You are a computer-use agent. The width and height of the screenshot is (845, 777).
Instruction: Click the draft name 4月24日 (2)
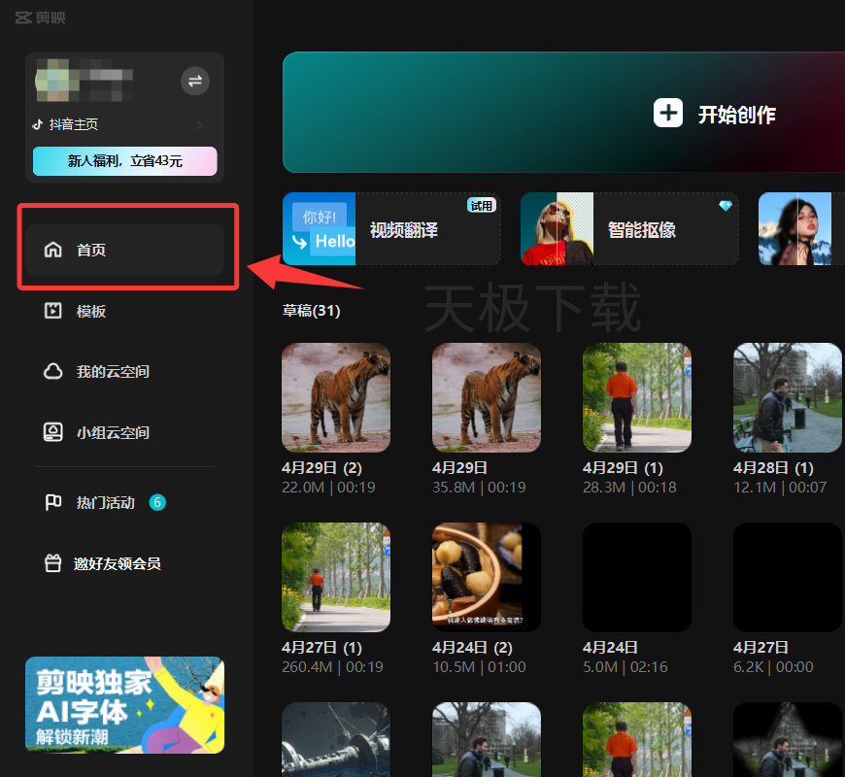472,647
